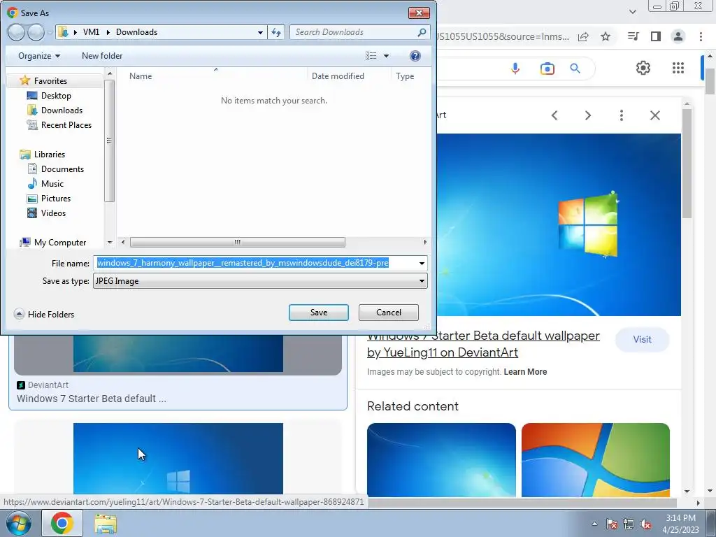
Task: Open first related content blue thumbnail
Action: (441, 460)
